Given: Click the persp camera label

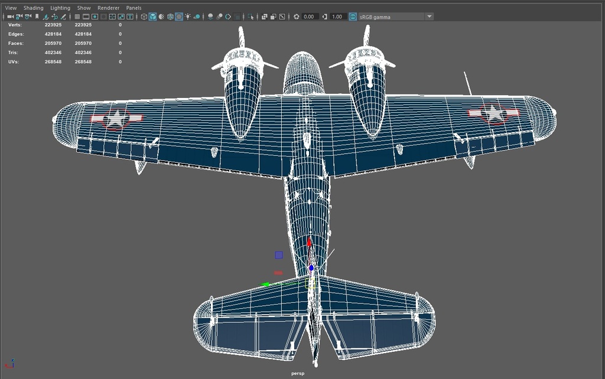Looking at the screenshot, I should point(297,373).
